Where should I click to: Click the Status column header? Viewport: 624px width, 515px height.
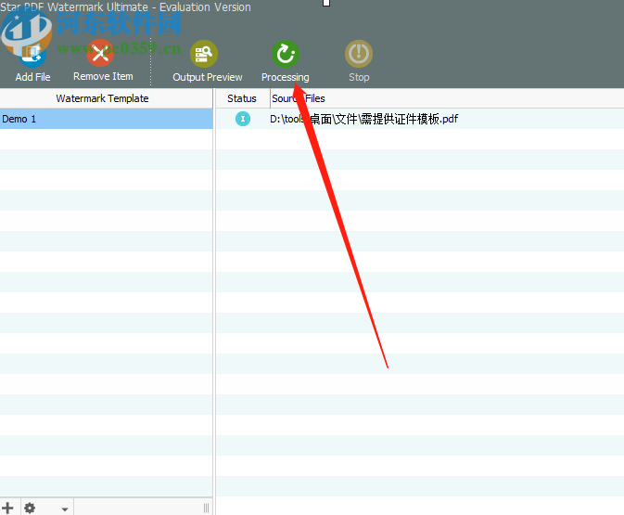[242, 98]
